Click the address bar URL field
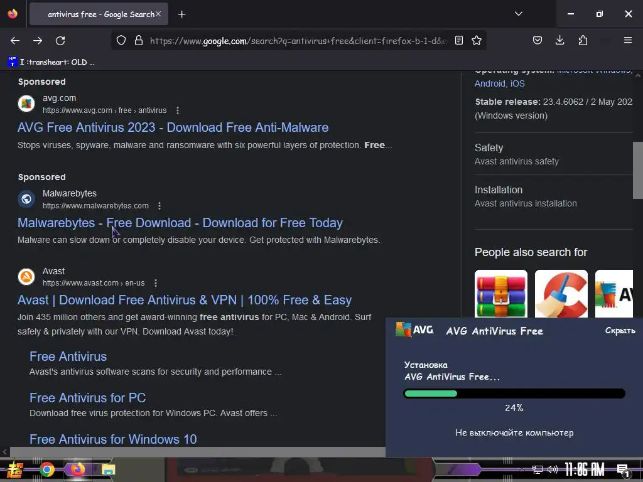 [298, 41]
